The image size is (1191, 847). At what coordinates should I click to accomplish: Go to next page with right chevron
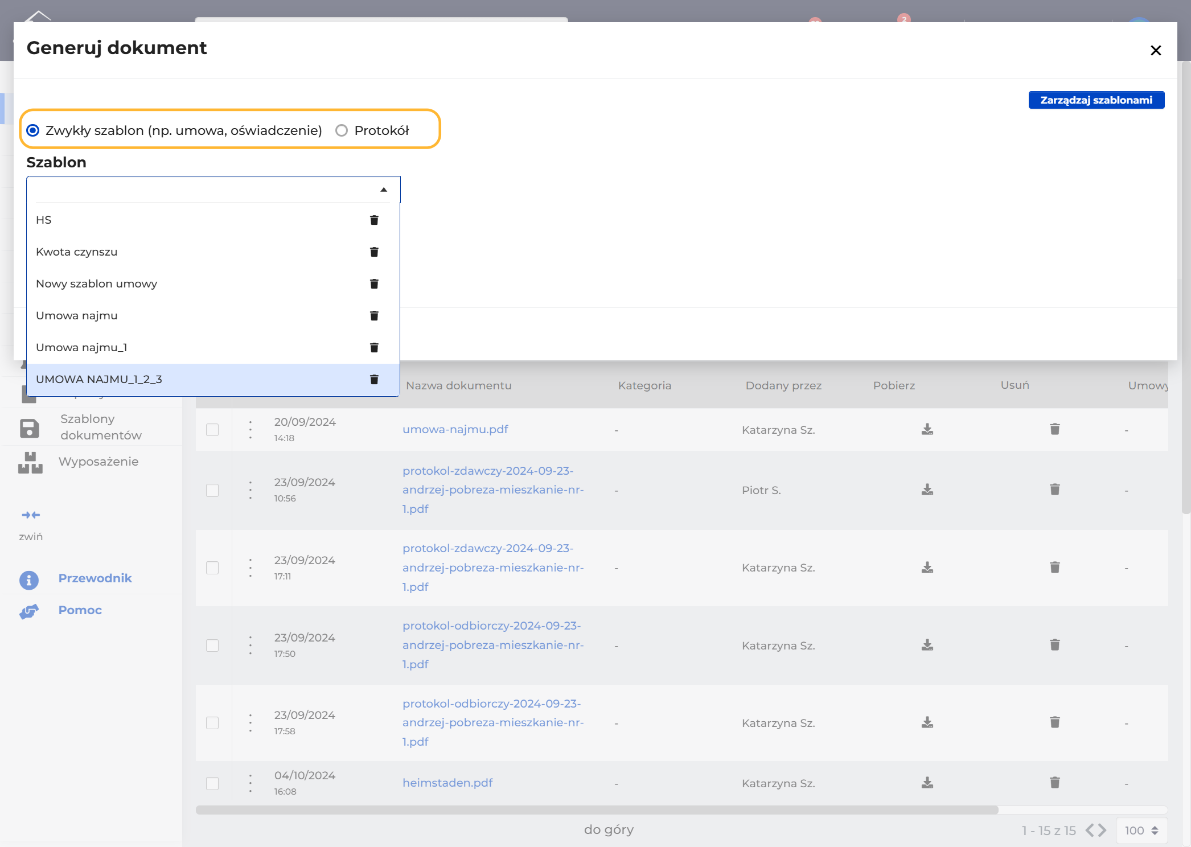(x=1103, y=830)
